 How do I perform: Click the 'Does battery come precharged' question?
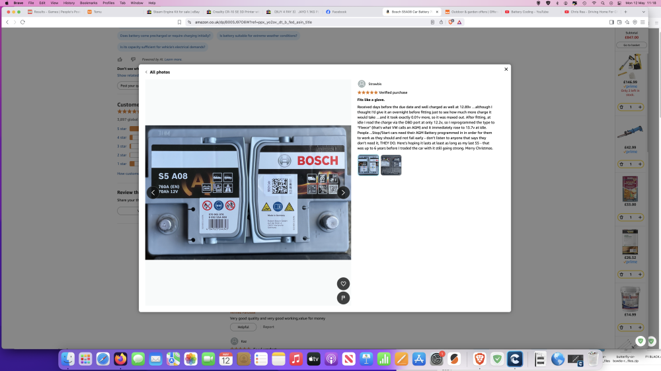[165, 36]
